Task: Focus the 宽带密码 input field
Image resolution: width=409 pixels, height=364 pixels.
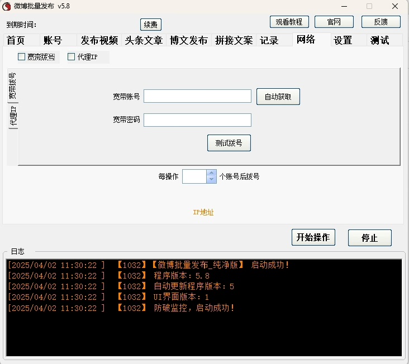Action: point(197,120)
